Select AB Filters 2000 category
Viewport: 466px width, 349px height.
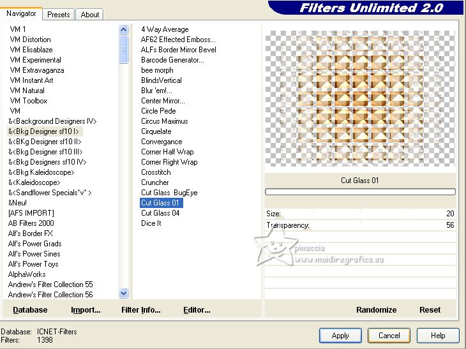(31, 223)
